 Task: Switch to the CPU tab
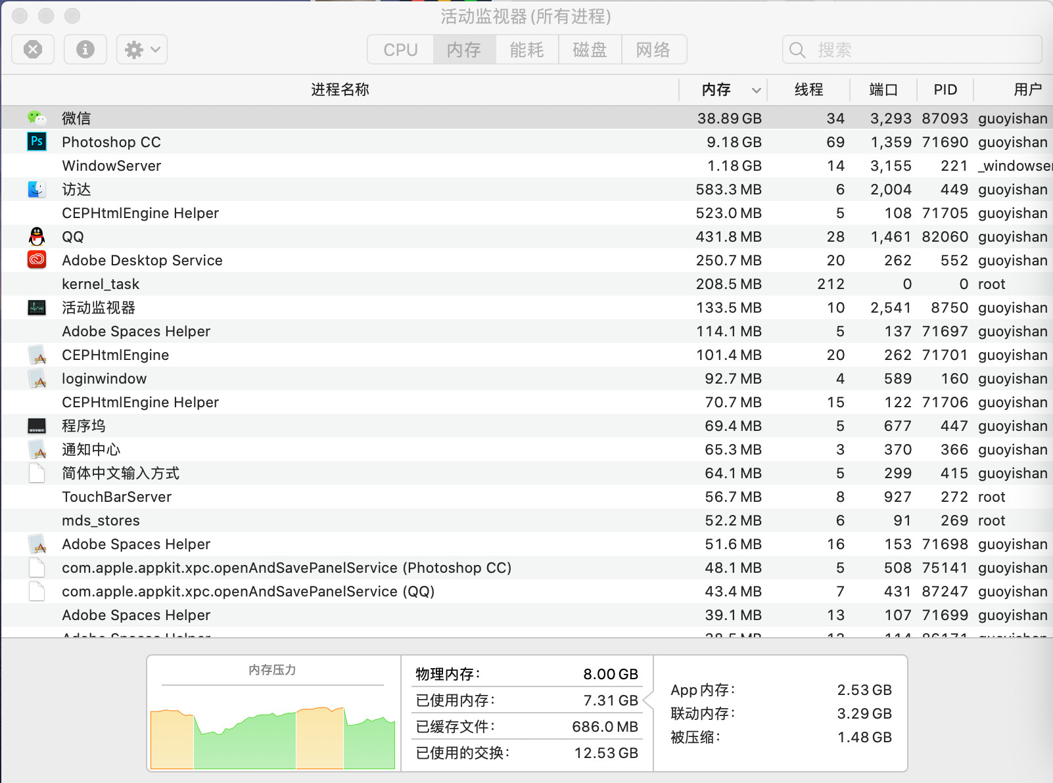tap(400, 49)
